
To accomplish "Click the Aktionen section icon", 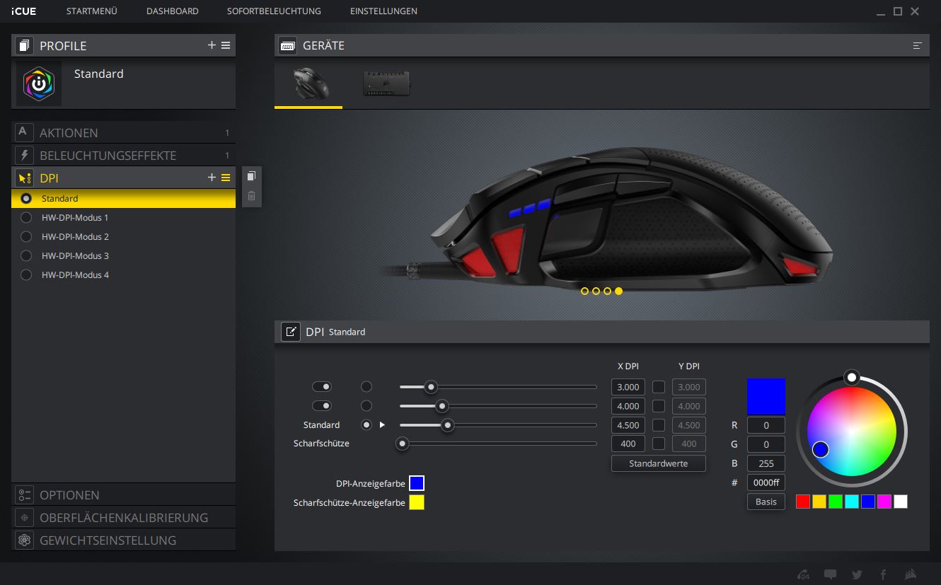I will tap(24, 132).
